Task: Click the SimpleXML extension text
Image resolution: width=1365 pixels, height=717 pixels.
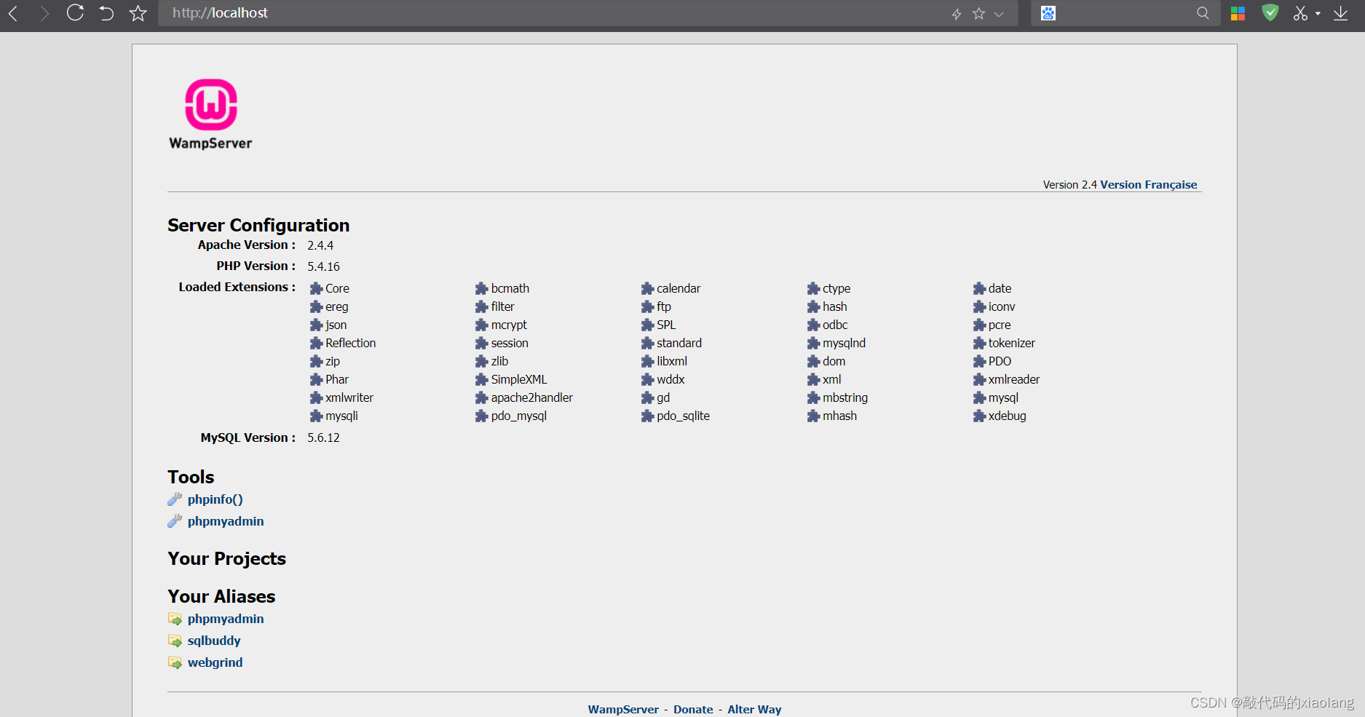Action: (519, 379)
